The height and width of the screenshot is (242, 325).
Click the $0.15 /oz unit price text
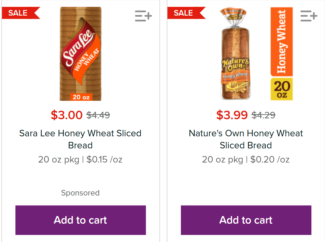pos(104,160)
